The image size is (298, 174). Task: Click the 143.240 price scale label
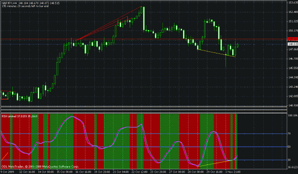point(293,87)
